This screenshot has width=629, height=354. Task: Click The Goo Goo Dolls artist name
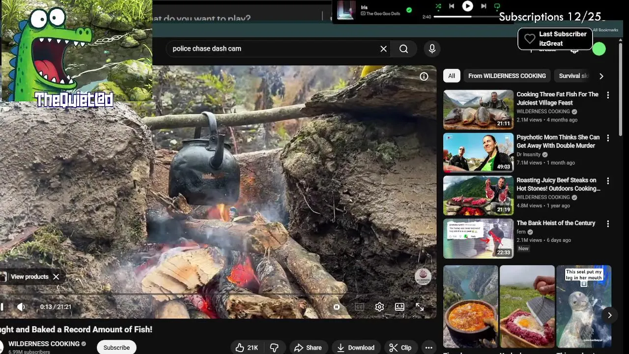(x=383, y=14)
